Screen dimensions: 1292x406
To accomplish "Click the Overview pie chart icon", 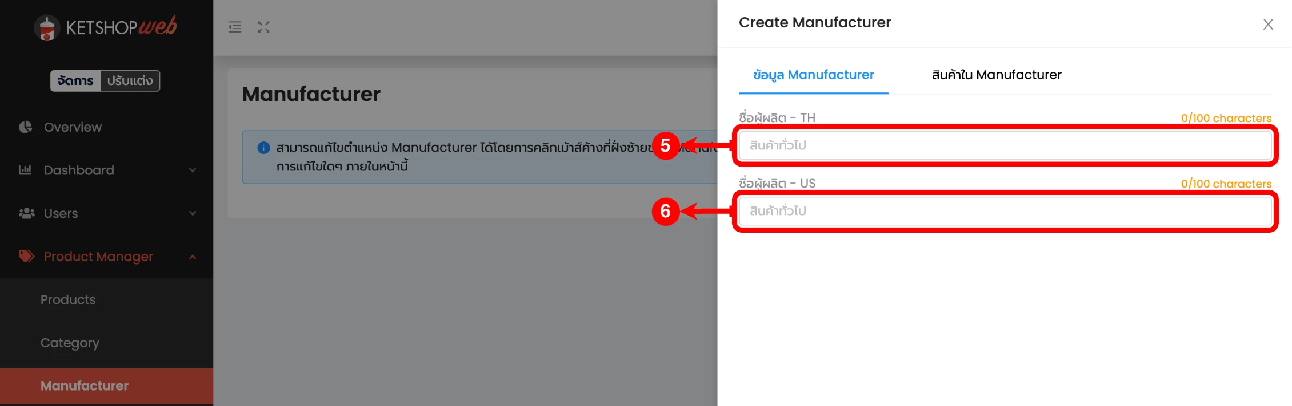I will coord(26,127).
